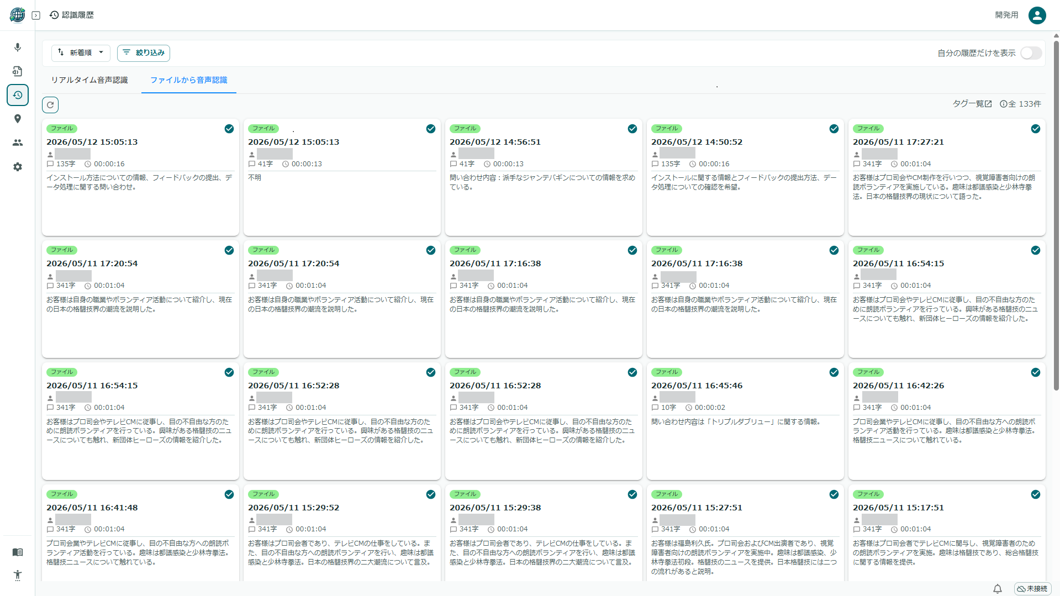
Task: Click the notification bell icon
Action: point(998,589)
